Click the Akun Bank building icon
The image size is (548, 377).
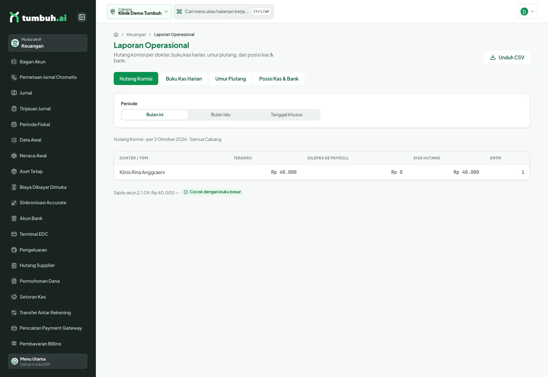point(14,218)
